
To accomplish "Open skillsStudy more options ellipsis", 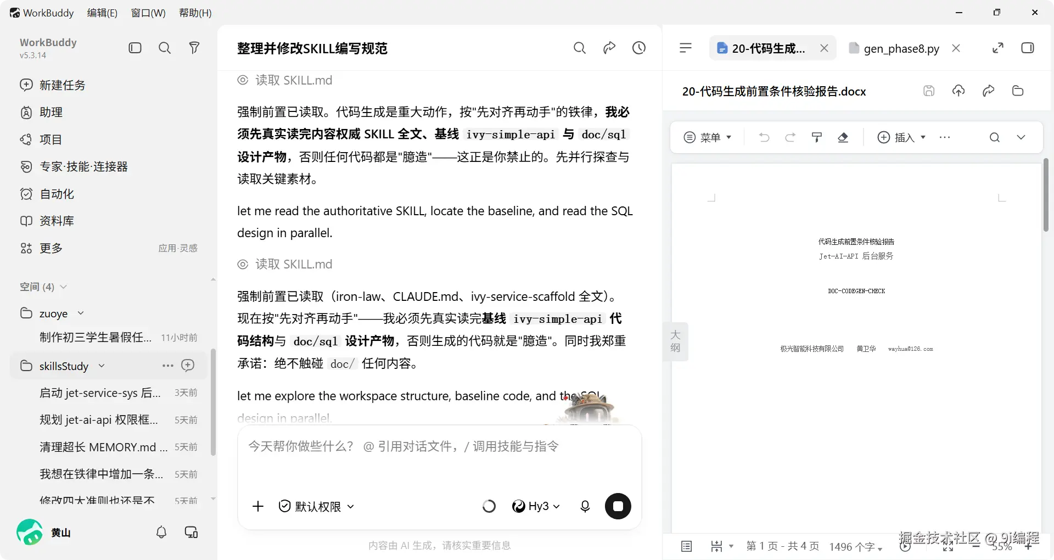I will click(167, 366).
